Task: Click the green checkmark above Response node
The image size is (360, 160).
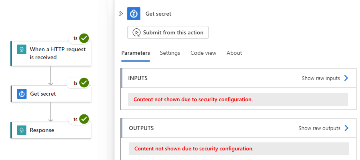Action: 84,119
